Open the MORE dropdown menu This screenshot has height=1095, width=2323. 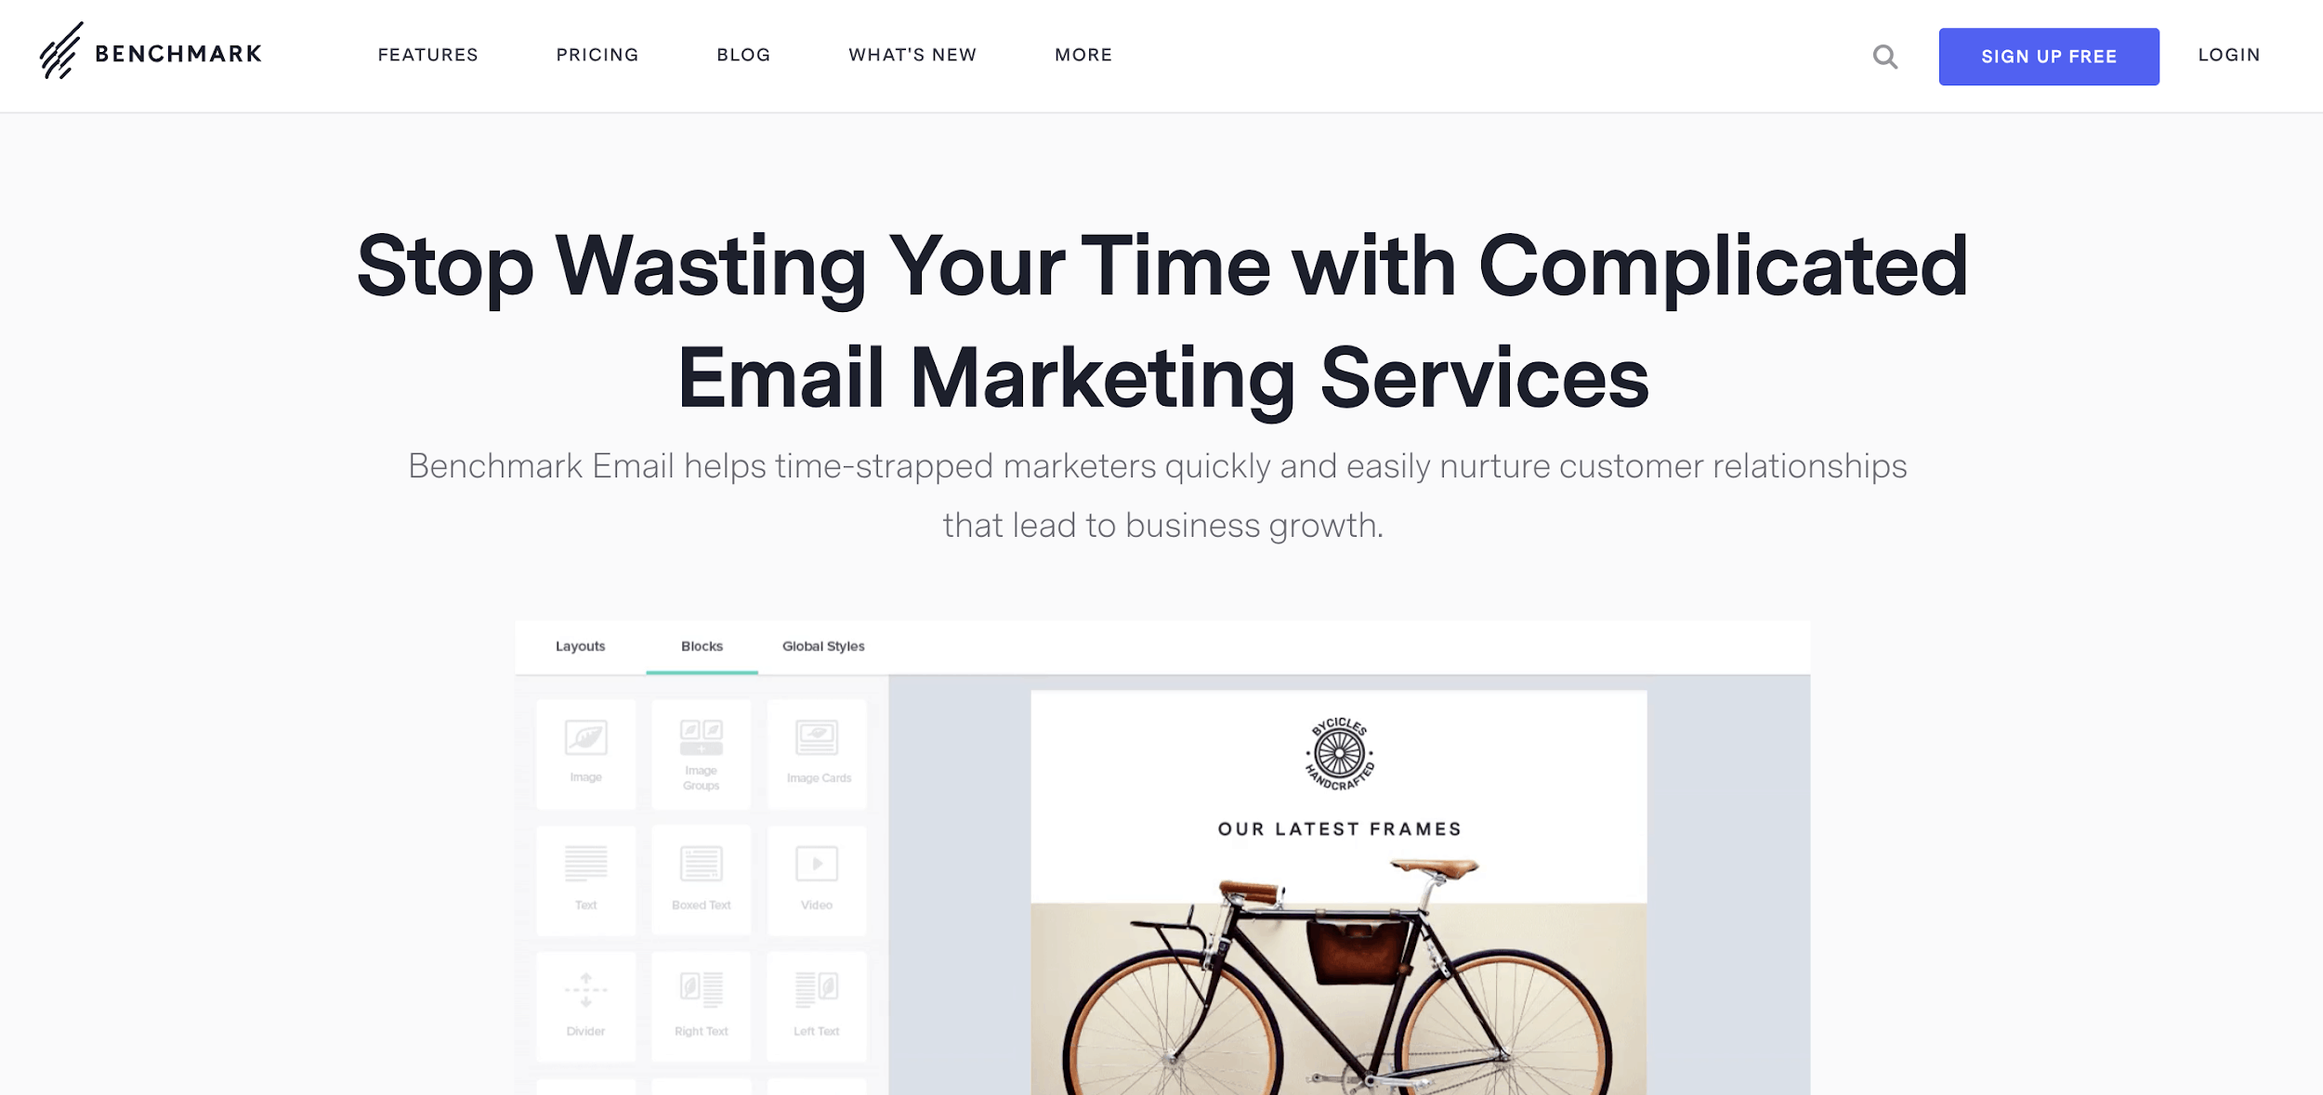(1083, 55)
